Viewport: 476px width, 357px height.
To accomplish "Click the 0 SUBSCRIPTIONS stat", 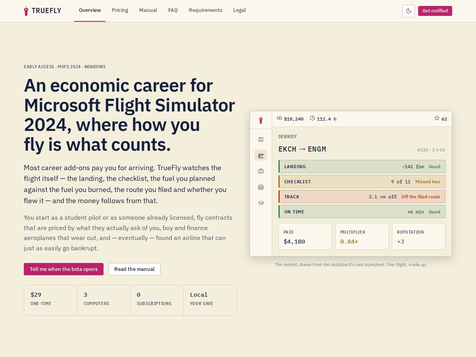I will 157,300.
